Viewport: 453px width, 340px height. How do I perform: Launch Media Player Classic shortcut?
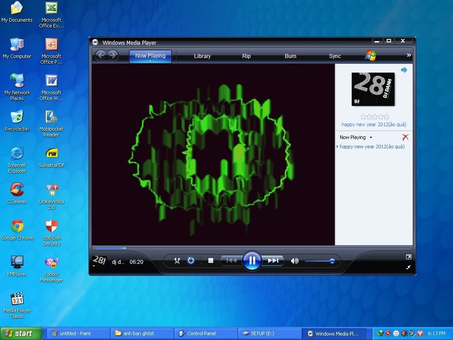tap(17, 305)
